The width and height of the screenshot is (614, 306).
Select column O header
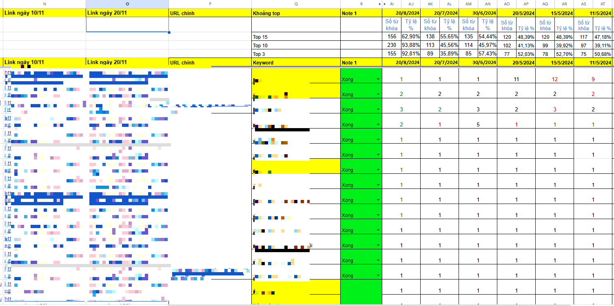click(127, 4)
